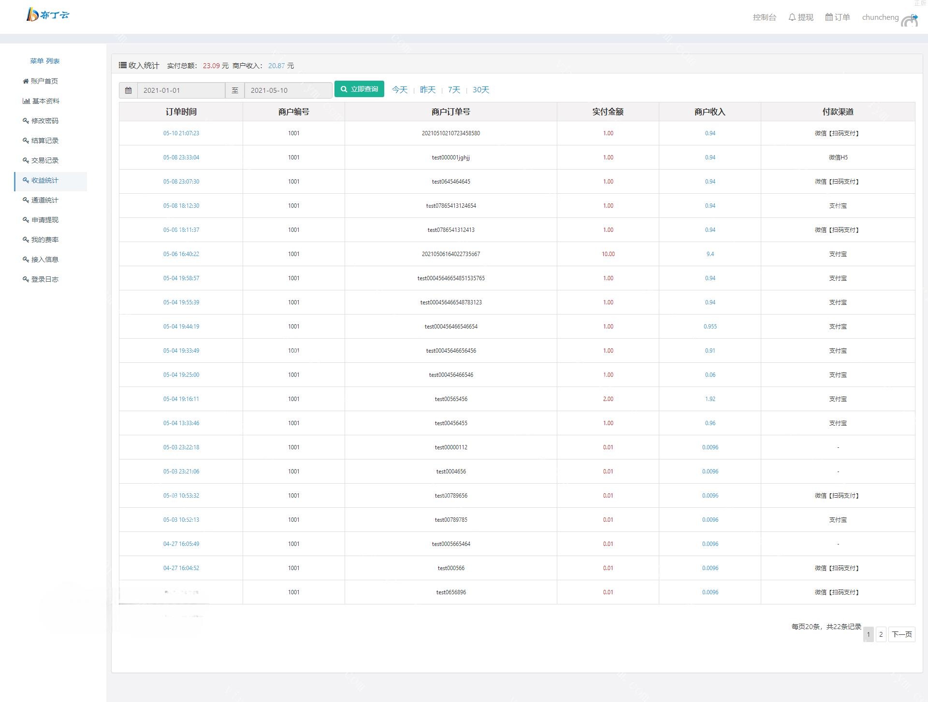Open 控制台 in the top navigation
This screenshot has height=702, width=928.
(x=764, y=17)
